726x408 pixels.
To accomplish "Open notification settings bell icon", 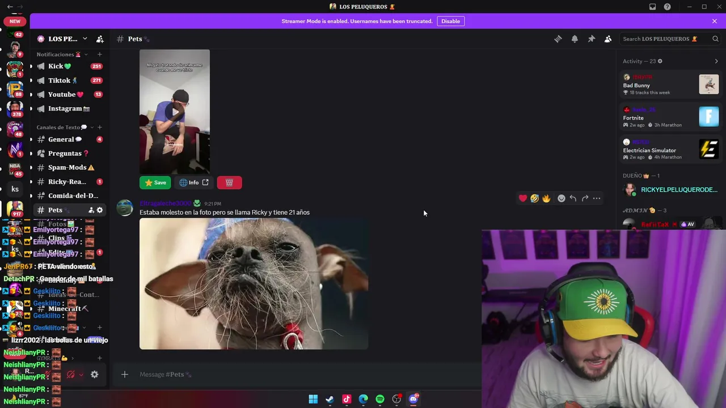I will coord(575,39).
